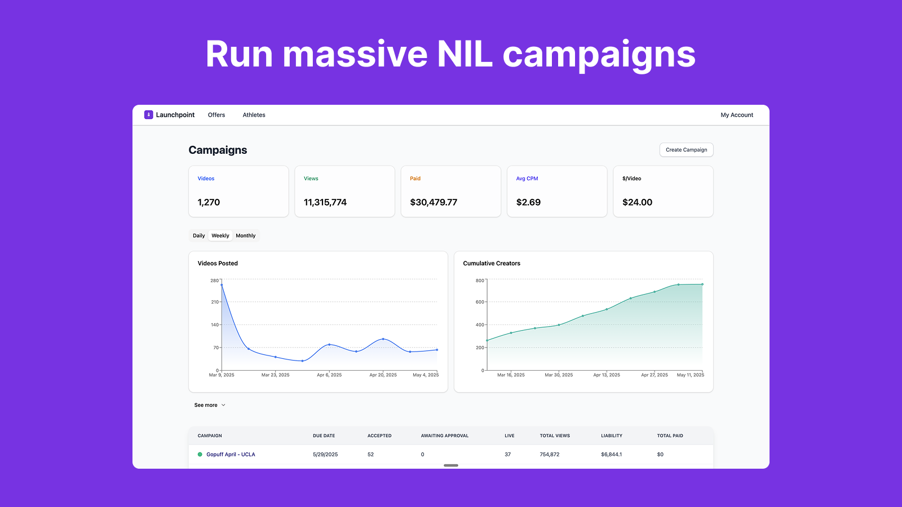The width and height of the screenshot is (902, 507).
Task: Sort the table by Due Date column
Action: click(x=323, y=435)
